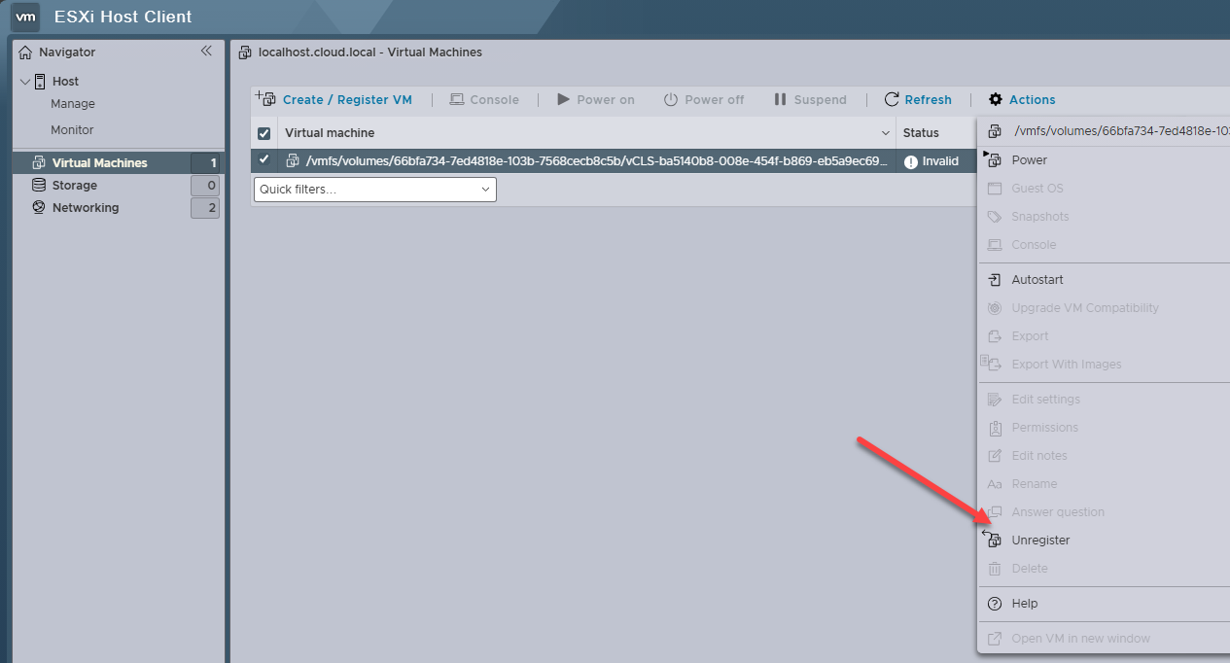Viewport: 1230px width, 663px height.
Task: Click the Storage database icon in Navigator
Action: pos(39,185)
